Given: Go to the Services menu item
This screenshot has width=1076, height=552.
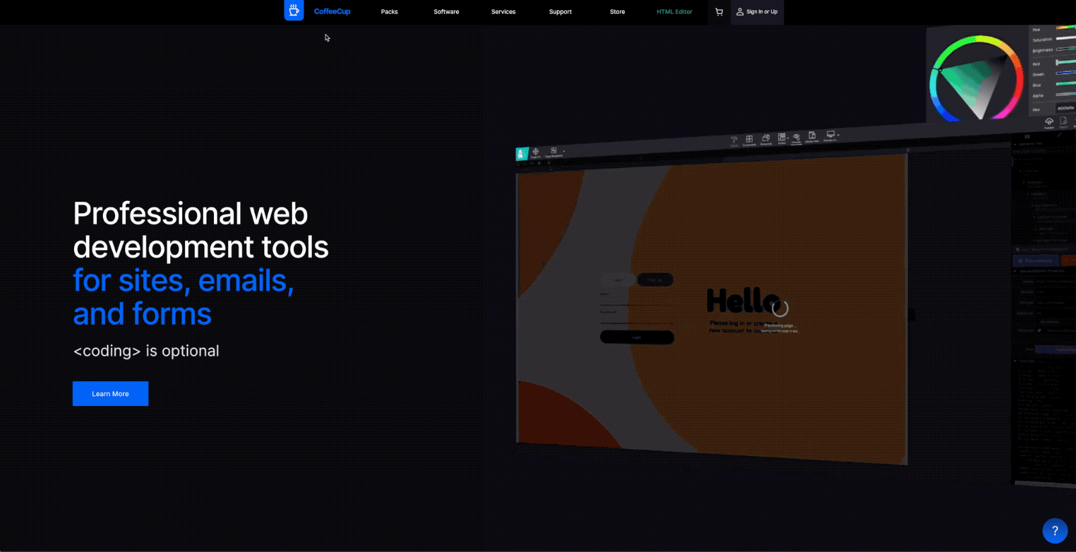Looking at the screenshot, I should tap(503, 12).
